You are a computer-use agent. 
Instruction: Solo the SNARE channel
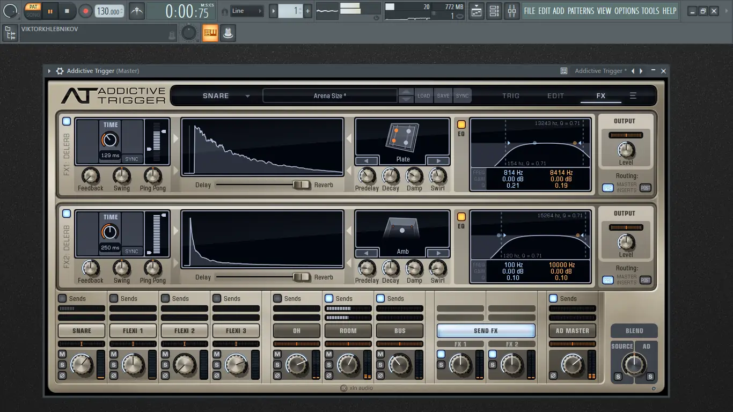pyautogui.click(x=62, y=365)
